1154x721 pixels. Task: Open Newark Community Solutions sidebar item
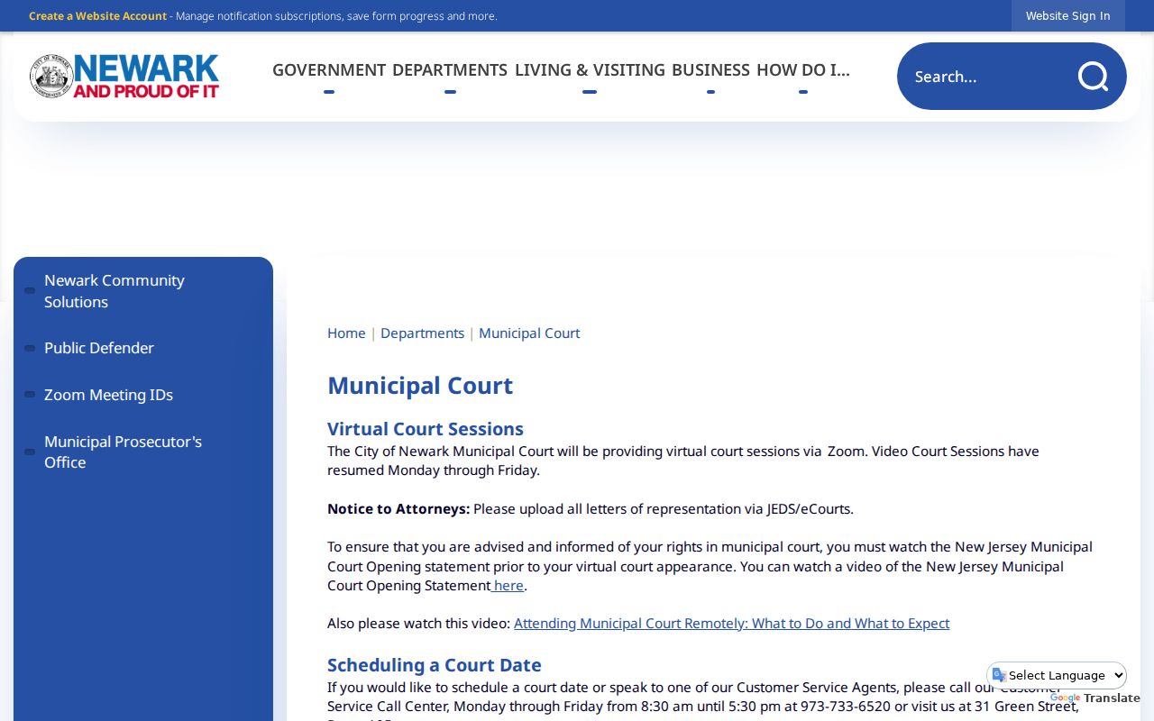click(x=143, y=291)
